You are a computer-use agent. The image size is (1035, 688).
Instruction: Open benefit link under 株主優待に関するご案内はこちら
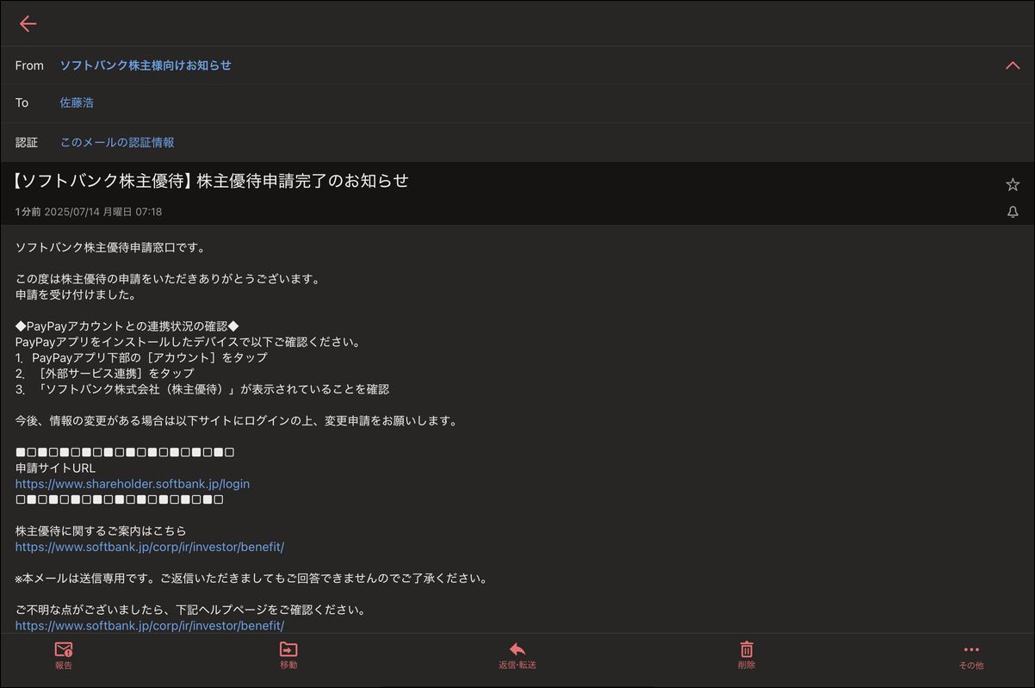pos(150,547)
